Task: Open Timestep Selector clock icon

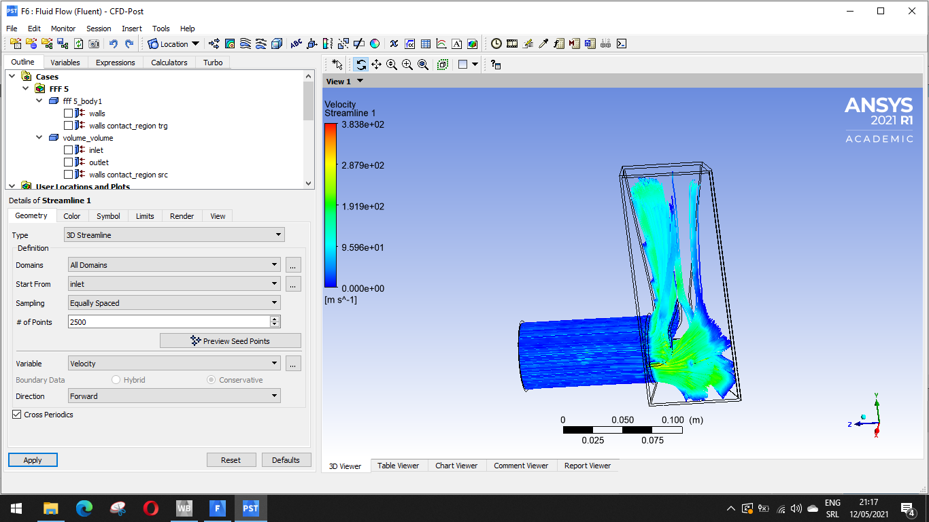Action: (x=496, y=43)
